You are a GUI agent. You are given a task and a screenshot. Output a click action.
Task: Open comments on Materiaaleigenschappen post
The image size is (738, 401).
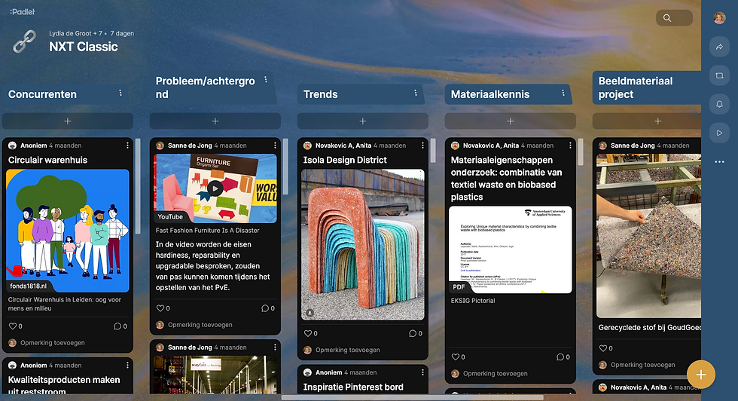coord(562,357)
